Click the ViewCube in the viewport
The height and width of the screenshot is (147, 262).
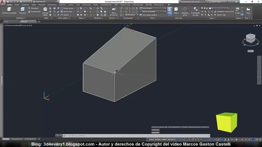click(251, 38)
